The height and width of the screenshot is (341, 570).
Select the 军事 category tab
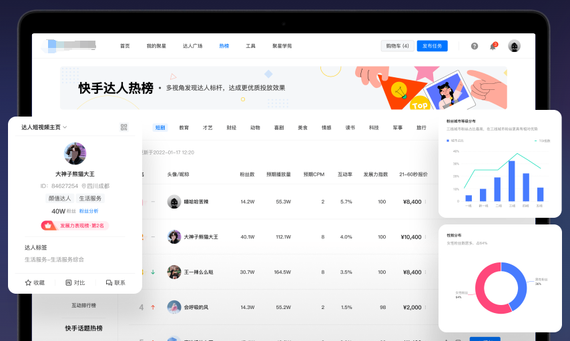(398, 128)
